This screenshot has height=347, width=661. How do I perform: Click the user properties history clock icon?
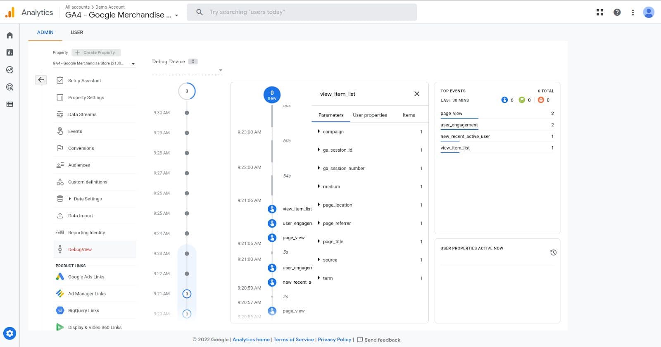[x=553, y=252]
